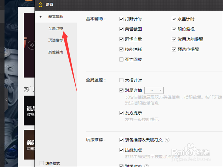Check the 大招计时 option

click(121, 80)
